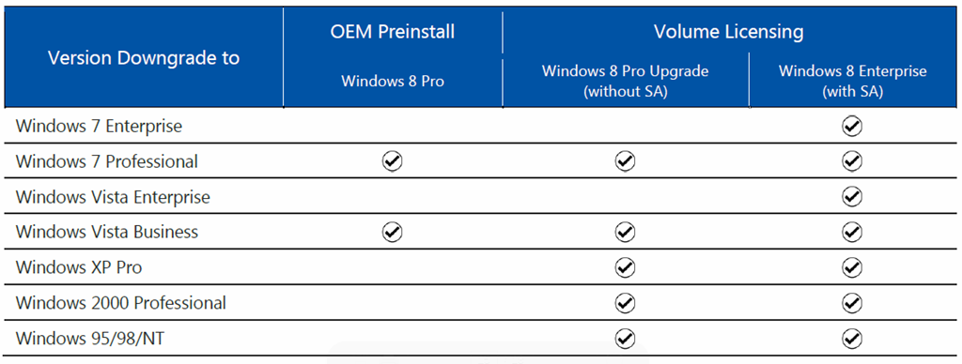Click the Windows 7 Enterprise checkmark under Enterprise with SA
The width and height of the screenshot is (962, 364).
pos(852,127)
